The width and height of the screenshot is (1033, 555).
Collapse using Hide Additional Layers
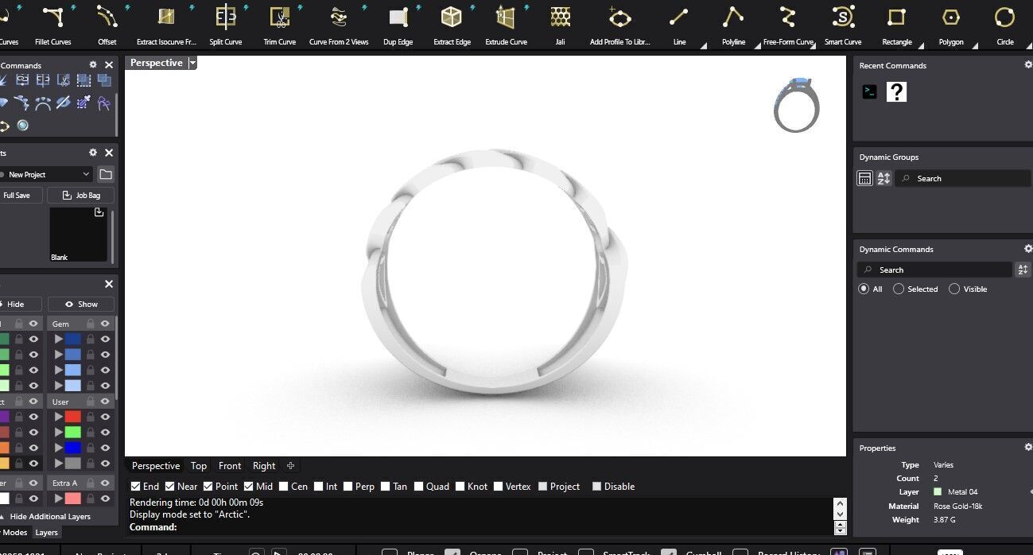point(49,516)
